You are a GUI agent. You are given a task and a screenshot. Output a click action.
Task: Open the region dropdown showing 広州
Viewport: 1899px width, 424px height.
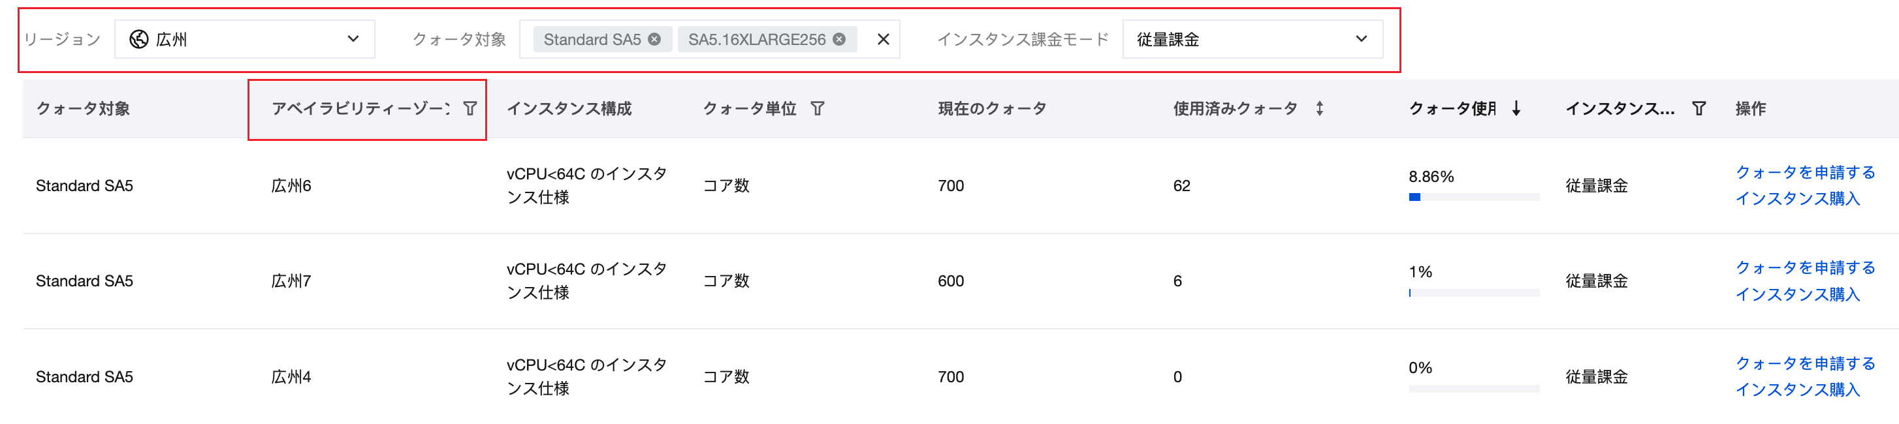pyautogui.click(x=244, y=40)
